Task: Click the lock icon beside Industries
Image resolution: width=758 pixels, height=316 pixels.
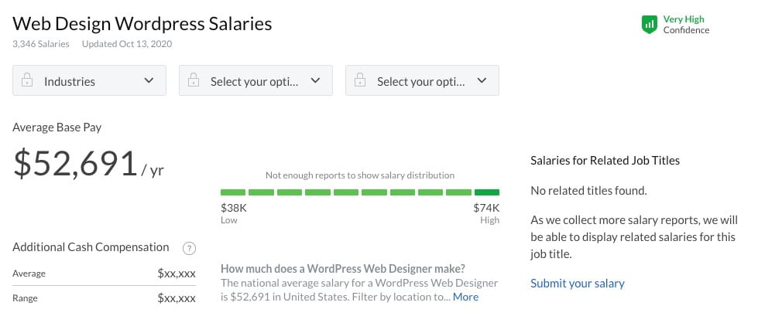Action: coord(27,80)
